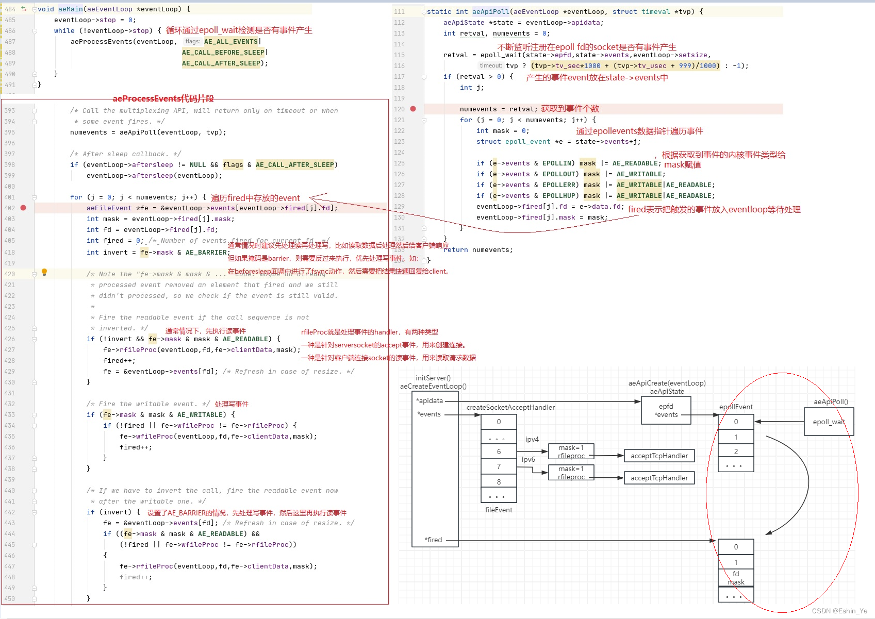The height and width of the screenshot is (619, 875).
Task: Collapse the while loop at line 486
Action: 35,31
